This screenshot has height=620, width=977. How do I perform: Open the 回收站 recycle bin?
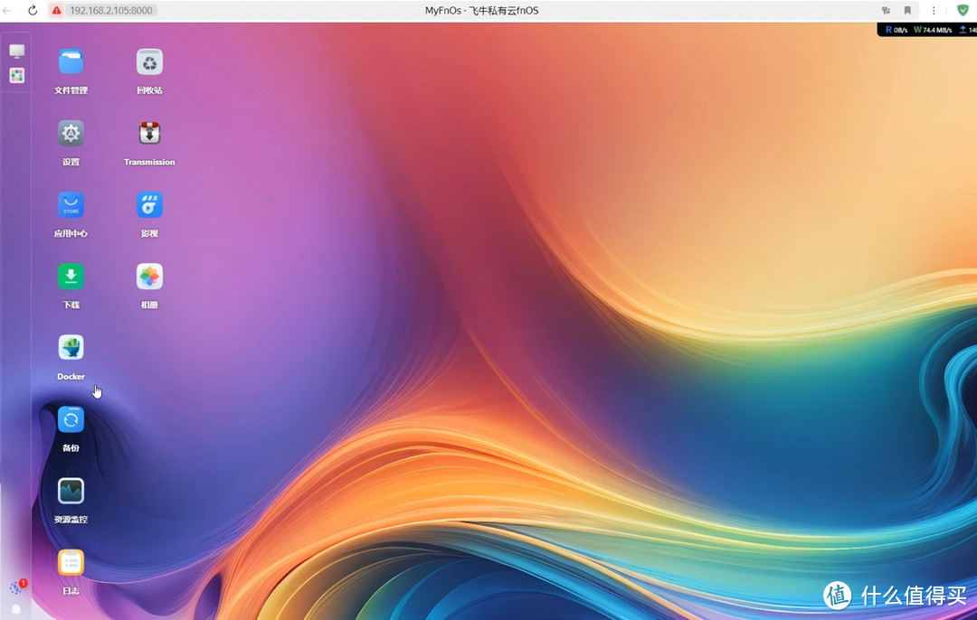pyautogui.click(x=149, y=62)
